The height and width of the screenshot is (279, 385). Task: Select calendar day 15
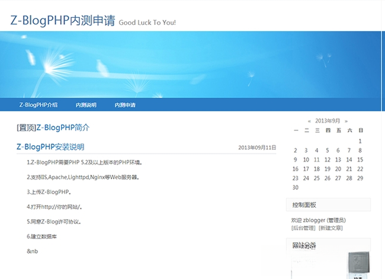pyautogui.click(x=360, y=159)
